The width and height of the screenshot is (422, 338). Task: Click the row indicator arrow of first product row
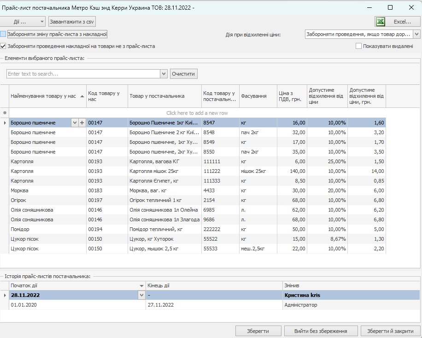(x=5, y=123)
